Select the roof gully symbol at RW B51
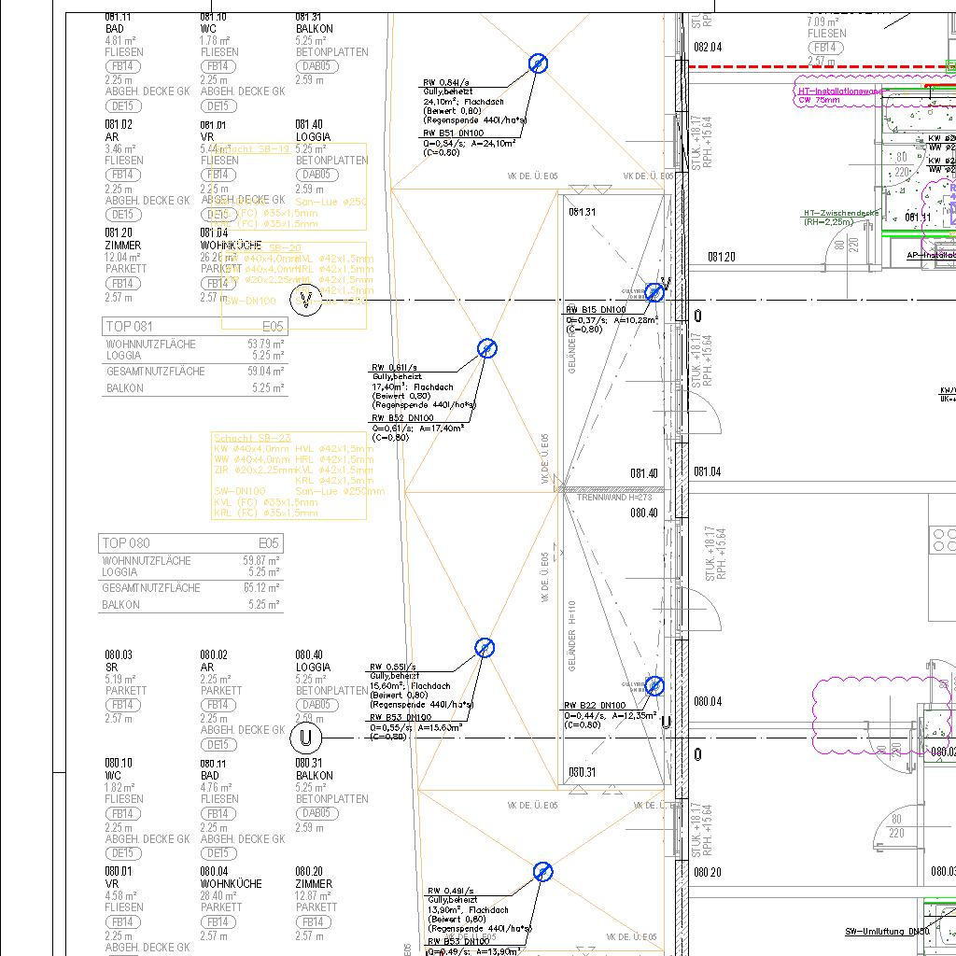 pos(538,63)
